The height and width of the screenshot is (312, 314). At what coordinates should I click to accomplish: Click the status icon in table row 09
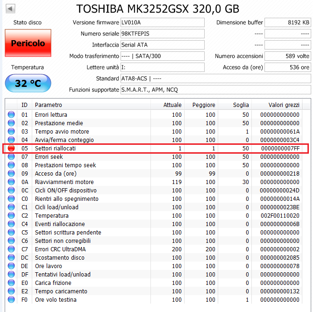[x=11, y=173]
